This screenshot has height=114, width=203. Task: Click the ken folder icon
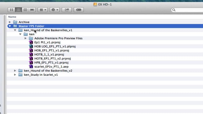click(26, 34)
